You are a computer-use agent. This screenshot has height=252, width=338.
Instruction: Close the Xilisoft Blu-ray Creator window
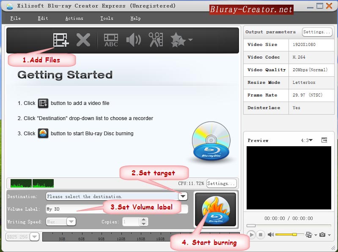pyautogui.click(x=329, y=6)
